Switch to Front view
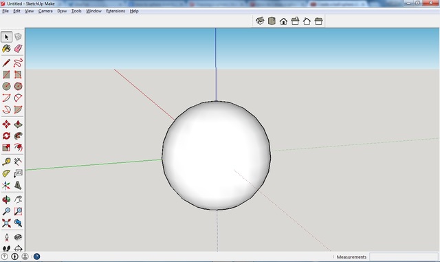Screen dimensions: 440x262 [283, 21]
